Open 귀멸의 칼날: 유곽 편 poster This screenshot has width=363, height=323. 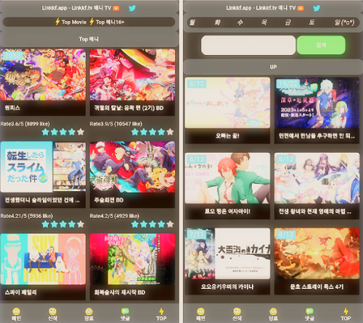[x=132, y=75]
